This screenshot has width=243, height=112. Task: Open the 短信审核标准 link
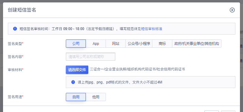pos(152,29)
